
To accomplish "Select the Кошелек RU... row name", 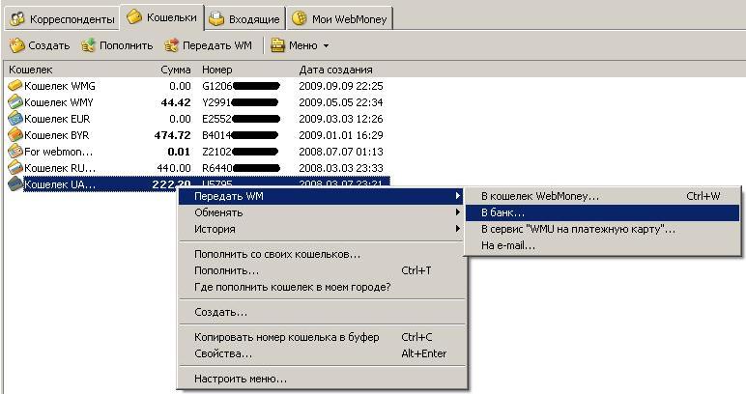I will [60, 168].
